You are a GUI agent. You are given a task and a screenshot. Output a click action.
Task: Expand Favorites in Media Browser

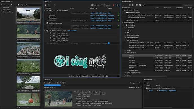pos(2,8)
